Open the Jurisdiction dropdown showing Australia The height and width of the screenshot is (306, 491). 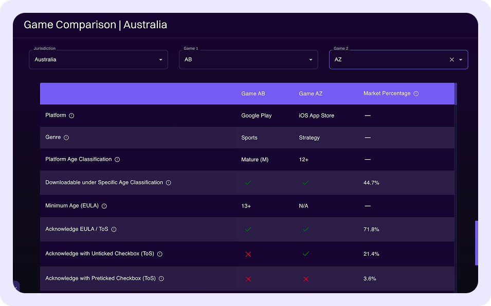click(98, 60)
